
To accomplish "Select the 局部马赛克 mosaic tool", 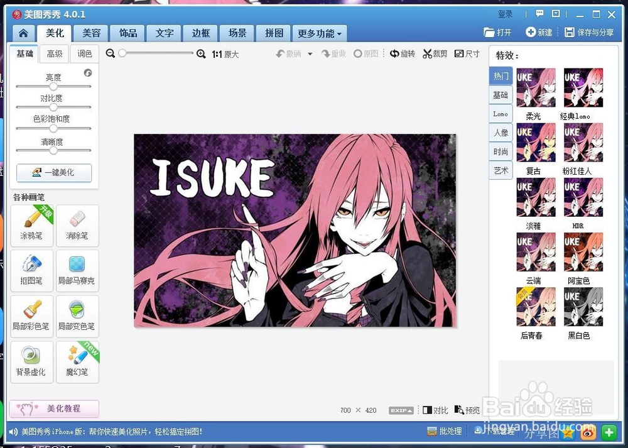I will (77, 270).
